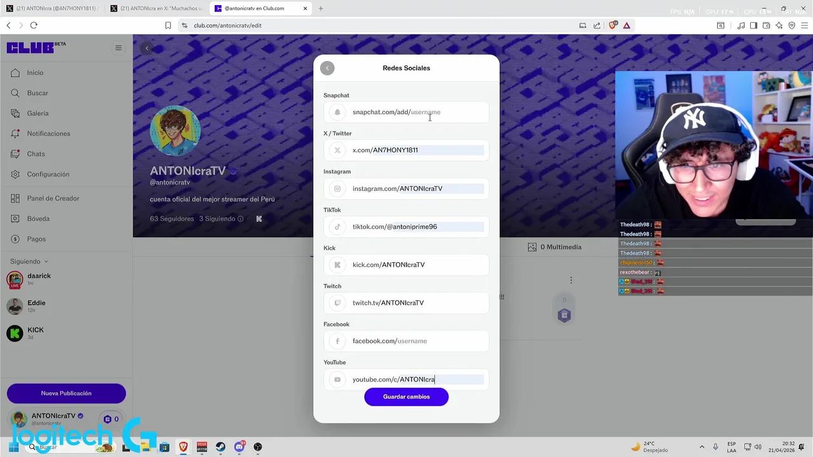The width and height of the screenshot is (813, 457).
Task: Show hidden system tray icons
Action: 702,447
